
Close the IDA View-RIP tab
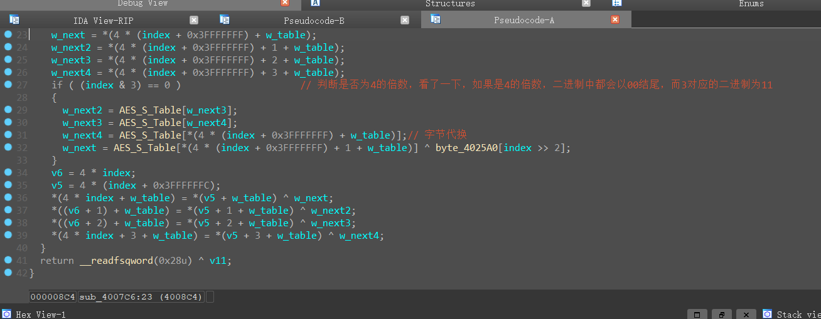[x=194, y=20]
